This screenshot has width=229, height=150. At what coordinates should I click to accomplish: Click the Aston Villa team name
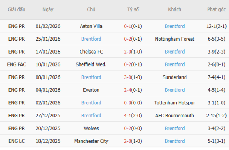(x=91, y=26)
